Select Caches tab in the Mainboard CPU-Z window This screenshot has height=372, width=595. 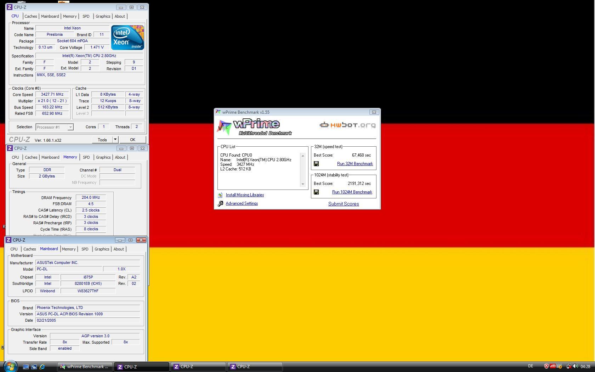pyautogui.click(x=30, y=249)
